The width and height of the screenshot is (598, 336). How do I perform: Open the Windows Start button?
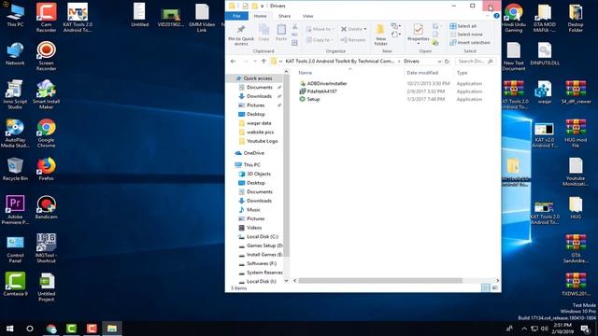click(10, 329)
